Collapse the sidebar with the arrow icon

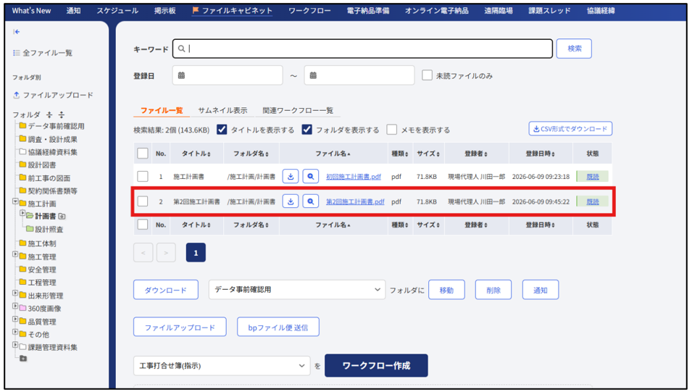17,32
